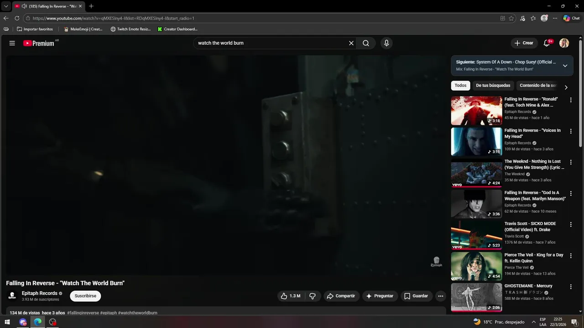584x328 pixels.
Task: Open "Nothing Is Lost" video title
Action: pyautogui.click(x=534, y=164)
